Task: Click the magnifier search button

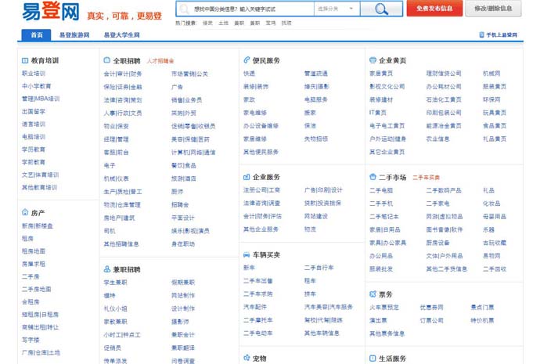Action: 381,9
